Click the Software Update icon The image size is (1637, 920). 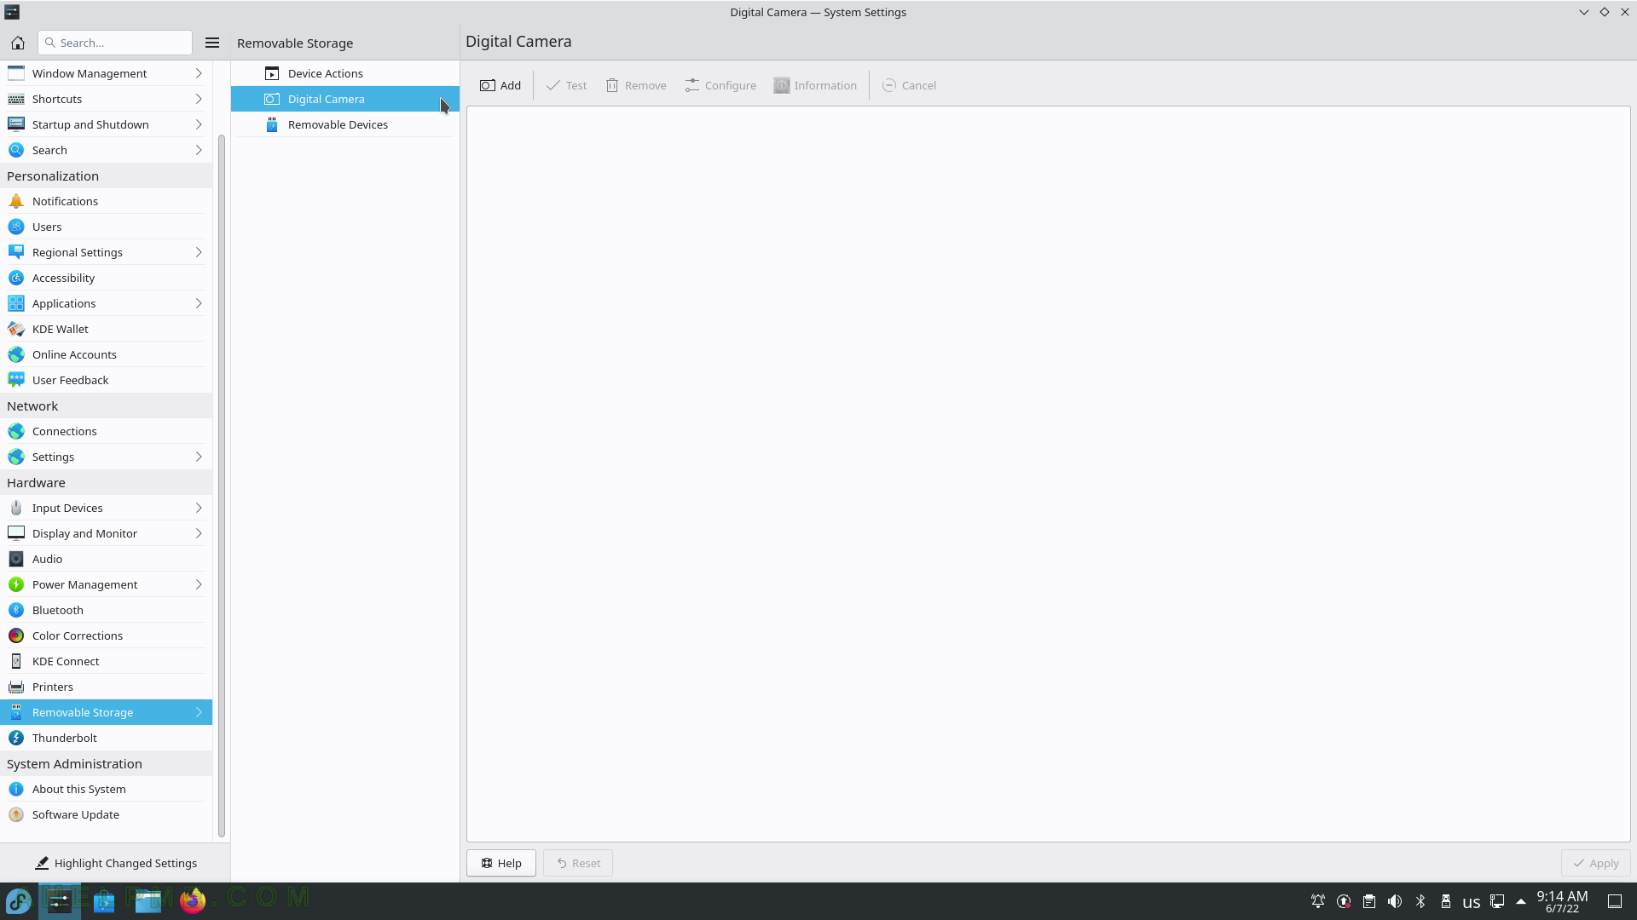(x=16, y=814)
